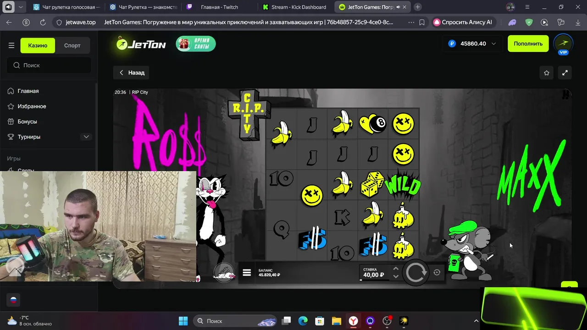
Task: Switch language with Russian flag icon
Action: [x=13, y=300]
